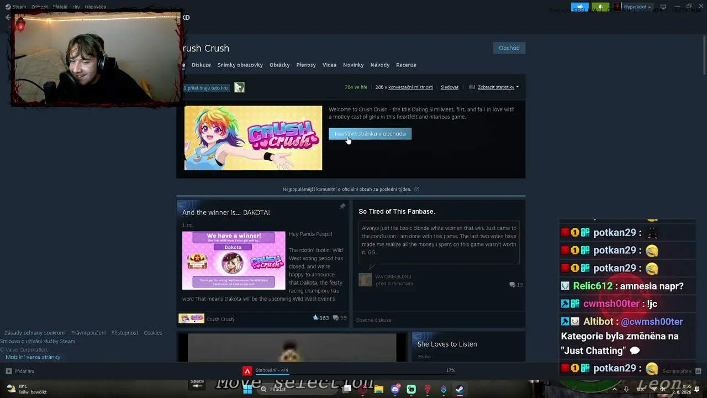
Task: Click the friend avatar playing this game
Action: click(239, 87)
